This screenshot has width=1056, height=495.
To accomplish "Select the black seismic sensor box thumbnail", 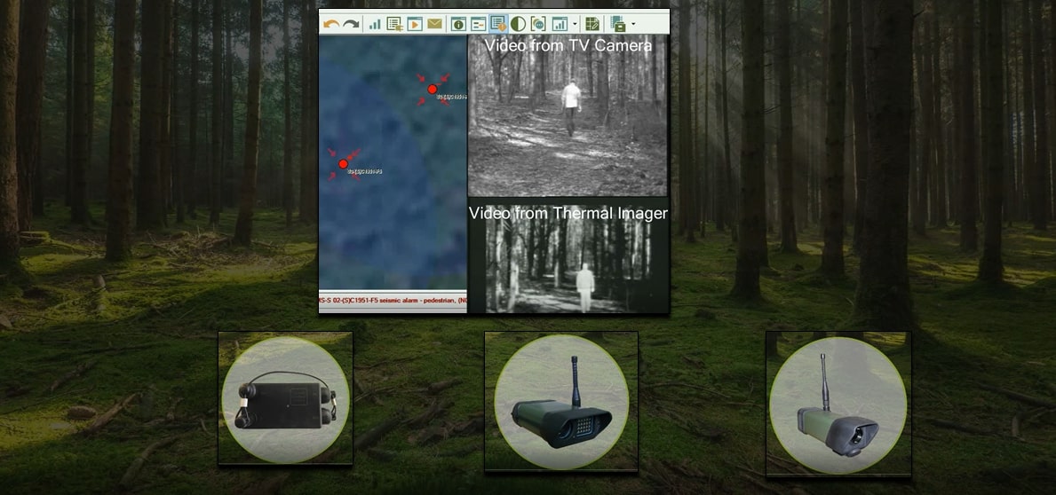I will (x=286, y=398).
